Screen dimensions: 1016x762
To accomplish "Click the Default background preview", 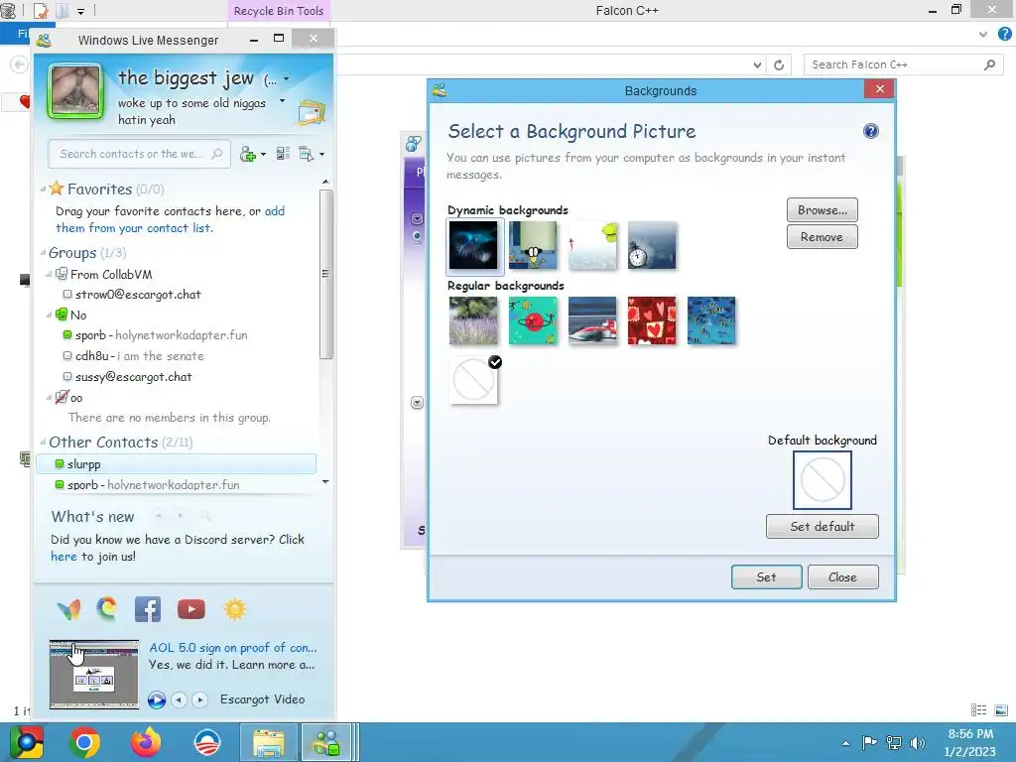I will pyautogui.click(x=823, y=480).
